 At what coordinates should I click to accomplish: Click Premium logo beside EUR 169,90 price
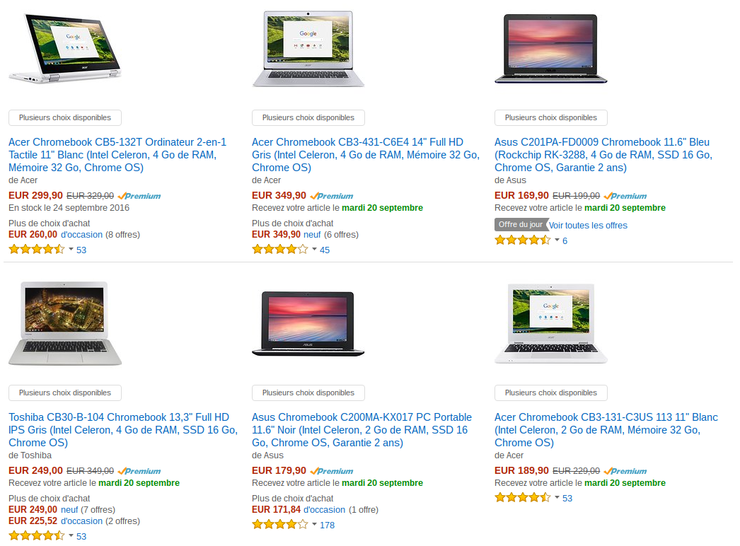pyautogui.click(x=625, y=196)
